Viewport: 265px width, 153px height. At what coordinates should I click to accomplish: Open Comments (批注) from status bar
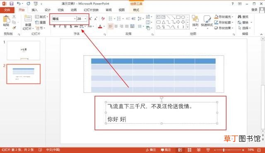coord(166,150)
